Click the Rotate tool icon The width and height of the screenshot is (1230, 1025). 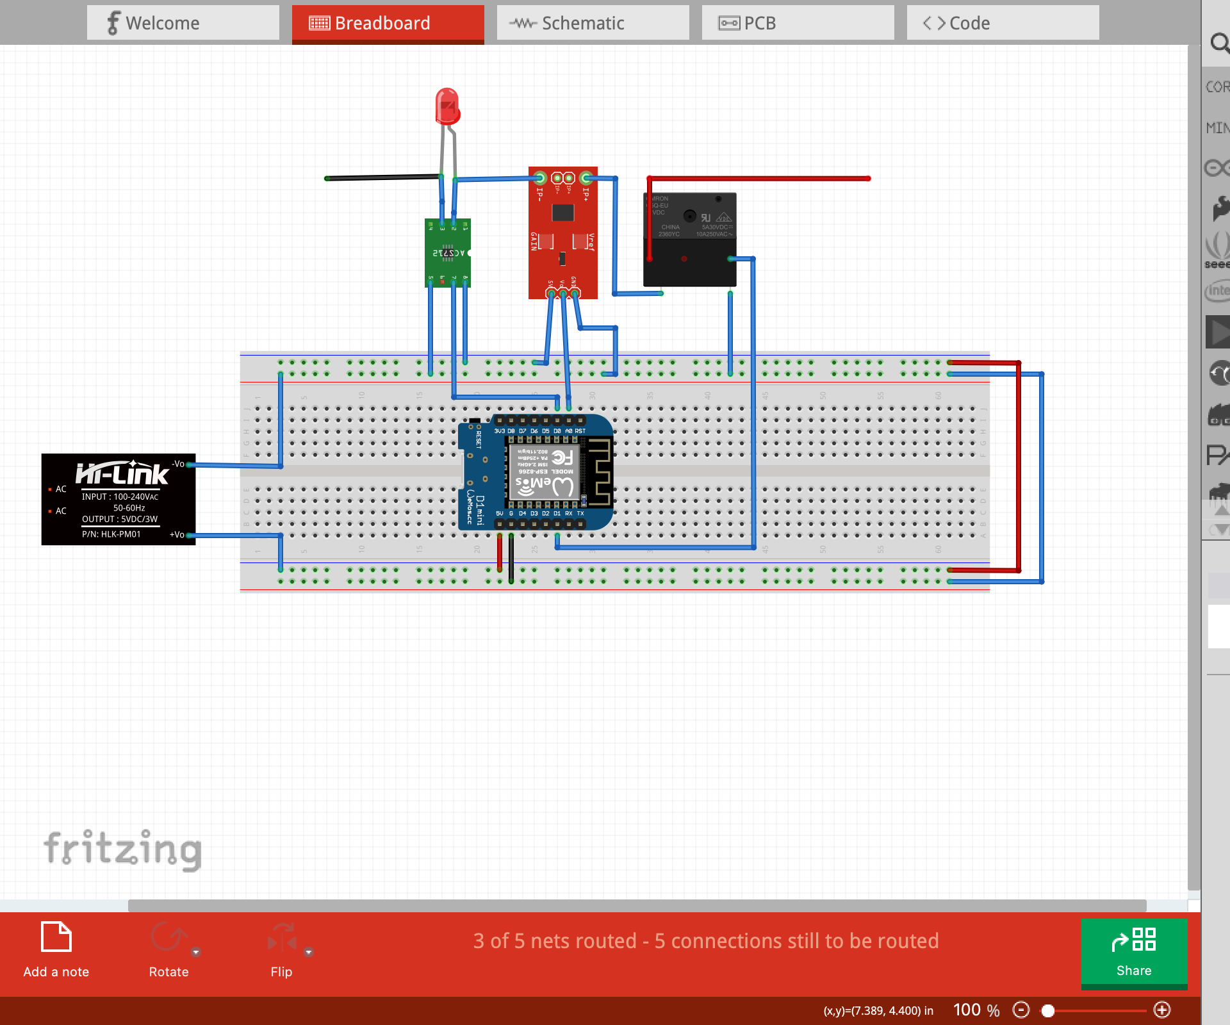click(x=168, y=937)
